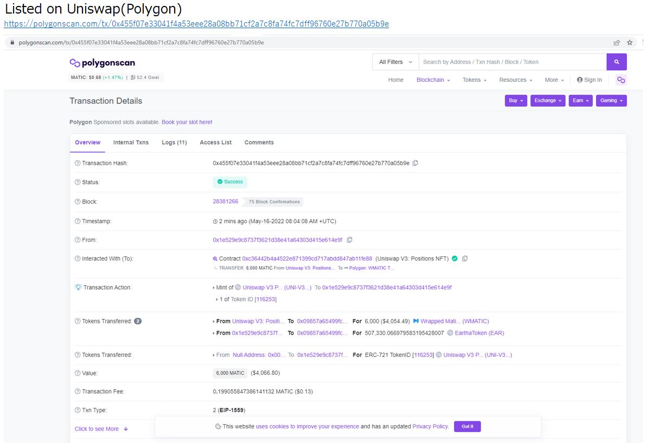Click the uses cookies to improve link

[x=308, y=427]
